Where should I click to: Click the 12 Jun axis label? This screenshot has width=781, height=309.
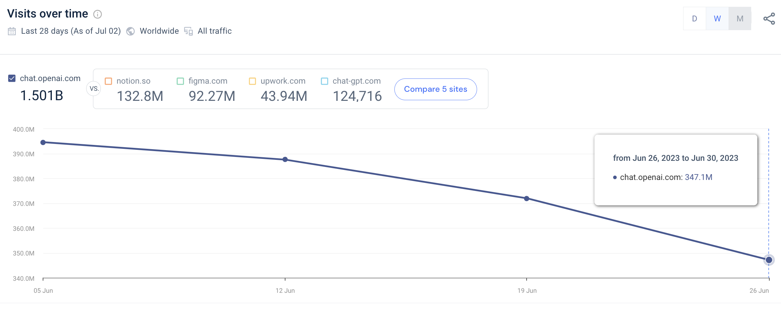pos(285,291)
